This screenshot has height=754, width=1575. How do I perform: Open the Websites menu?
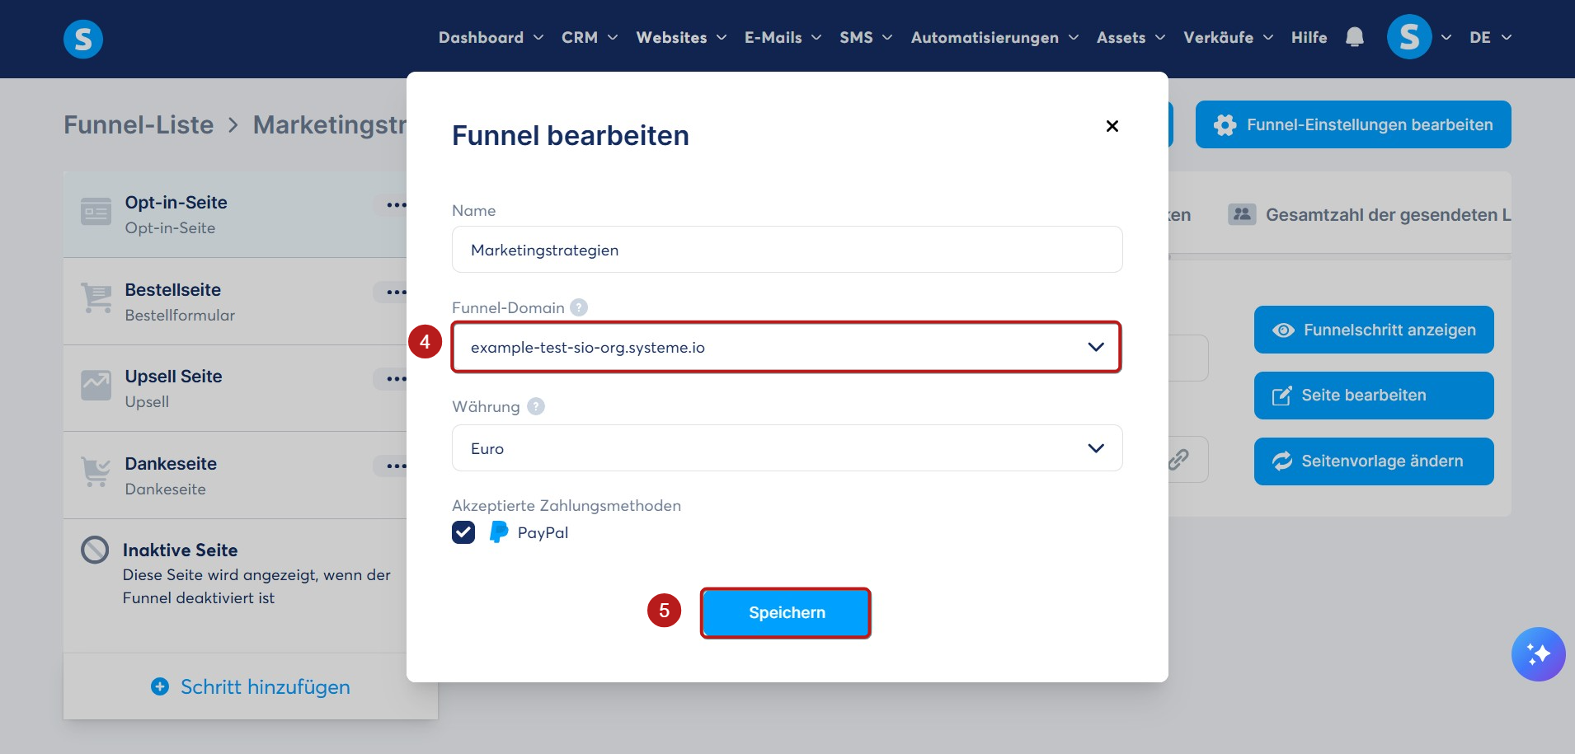(681, 38)
